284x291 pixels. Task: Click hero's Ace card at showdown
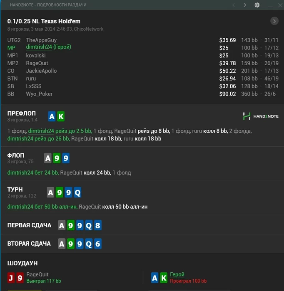154,278
